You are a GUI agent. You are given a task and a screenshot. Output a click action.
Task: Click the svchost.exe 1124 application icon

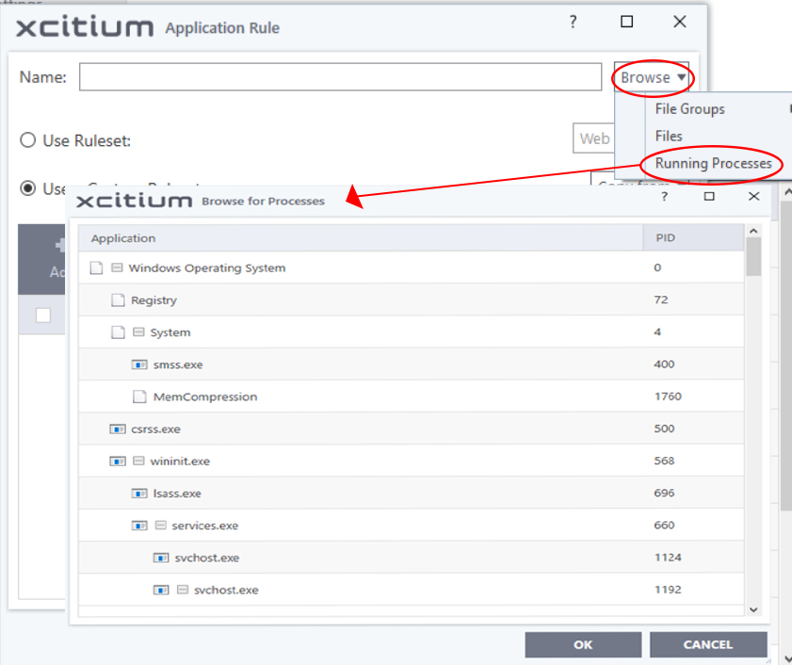tap(161, 559)
